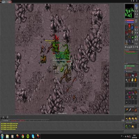The image size is (139, 139).
Task: Switch to the first chat channel tab
Action: tap(6, 121)
